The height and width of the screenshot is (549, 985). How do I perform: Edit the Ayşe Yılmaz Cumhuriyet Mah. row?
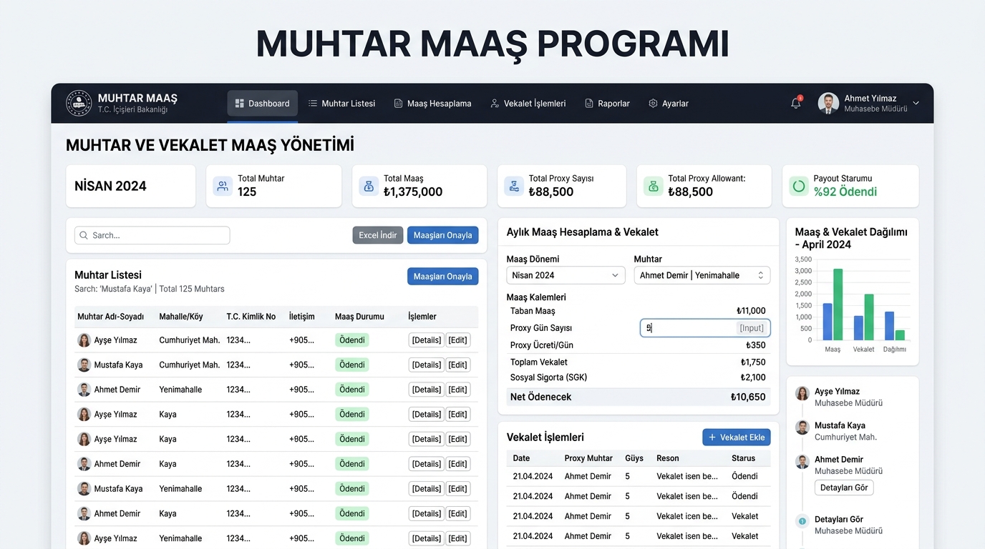[x=458, y=340]
